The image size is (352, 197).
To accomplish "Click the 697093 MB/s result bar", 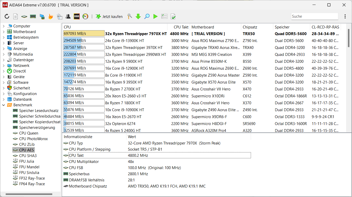I will click(x=84, y=34).
